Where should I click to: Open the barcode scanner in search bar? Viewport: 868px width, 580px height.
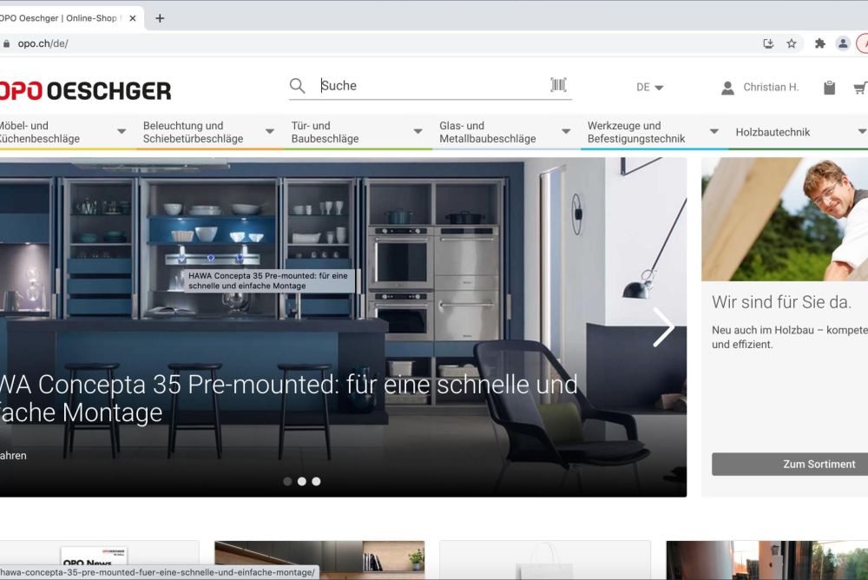click(558, 85)
